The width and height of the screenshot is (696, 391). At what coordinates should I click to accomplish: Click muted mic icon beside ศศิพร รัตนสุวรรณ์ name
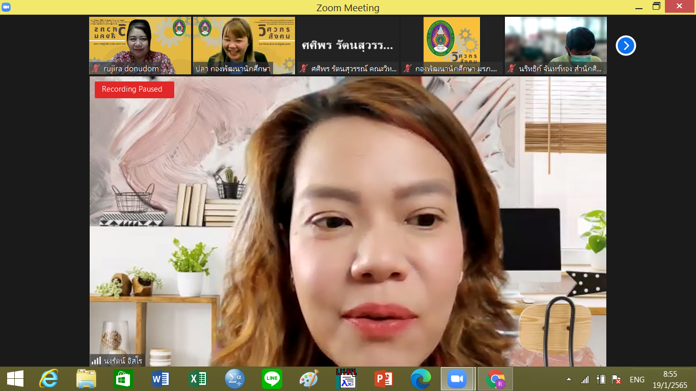(x=304, y=69)
